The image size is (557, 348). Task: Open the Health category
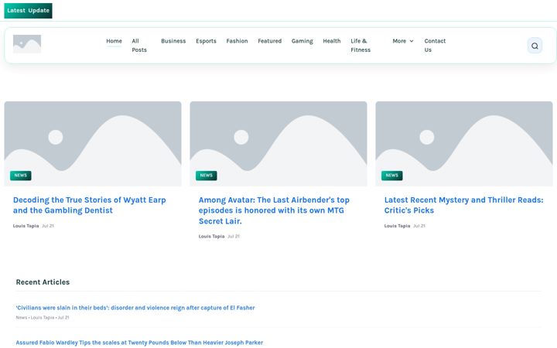tap(332, 41)
